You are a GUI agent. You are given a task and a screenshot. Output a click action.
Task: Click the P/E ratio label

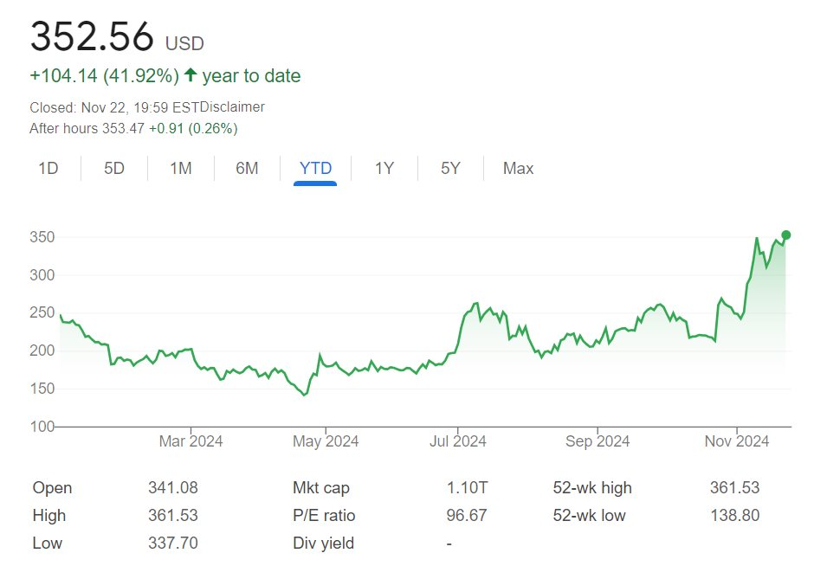324,516
